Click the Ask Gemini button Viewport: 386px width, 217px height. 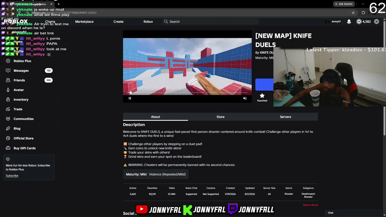coord(343,4)
